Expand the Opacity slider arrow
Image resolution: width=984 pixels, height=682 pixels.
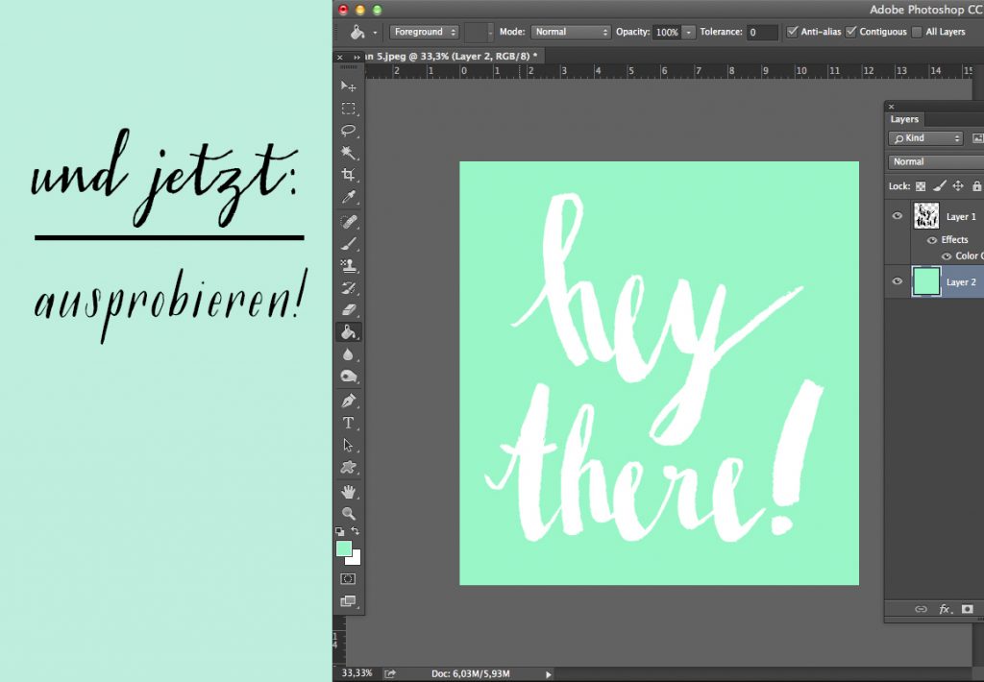tap(689, 32)
